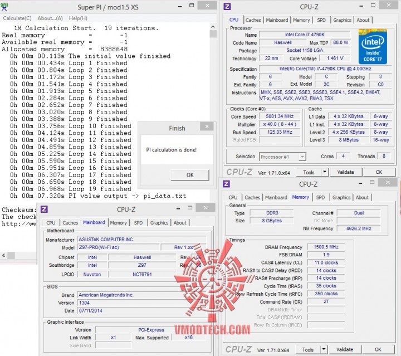Screen dimensions: 401x356
Task: Click the CPU-Z logo icon of Mainboard window
Action: click(44, 209)
